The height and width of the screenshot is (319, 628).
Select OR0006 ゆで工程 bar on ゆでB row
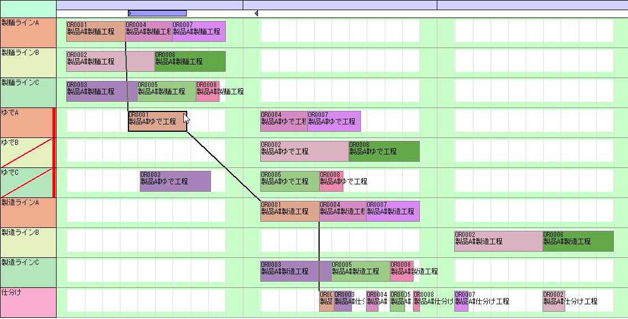[384, 152]
